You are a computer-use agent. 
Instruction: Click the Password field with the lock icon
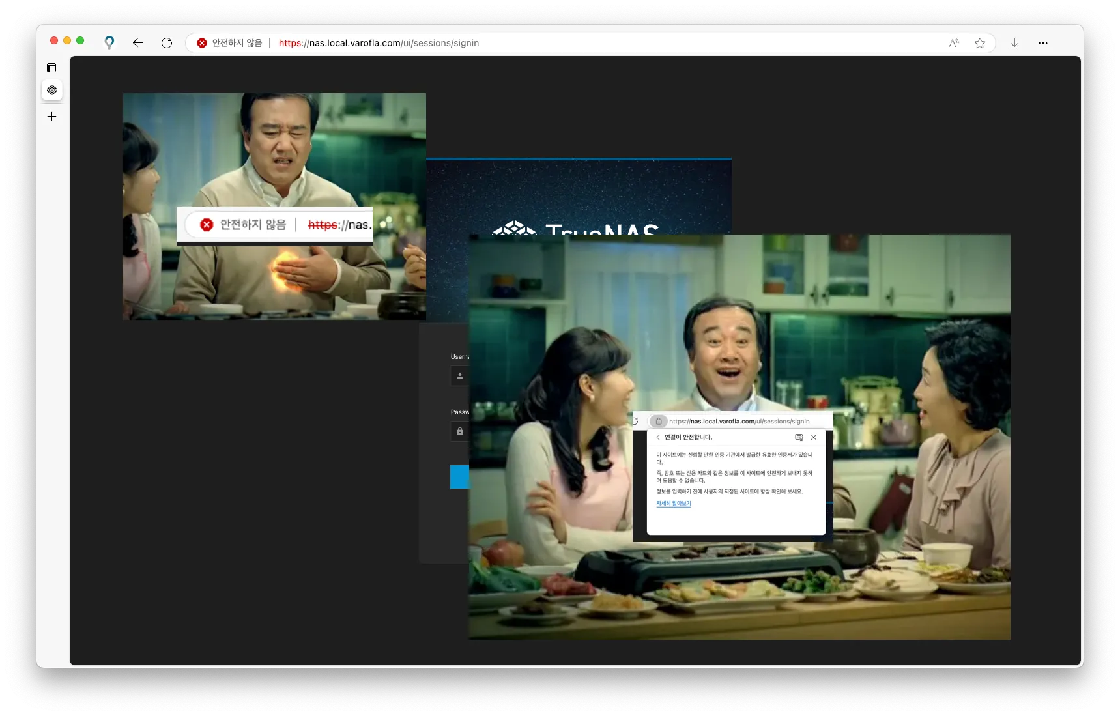459,431
